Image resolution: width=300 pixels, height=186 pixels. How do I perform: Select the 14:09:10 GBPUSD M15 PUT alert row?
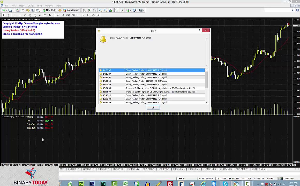pos(152,81)
